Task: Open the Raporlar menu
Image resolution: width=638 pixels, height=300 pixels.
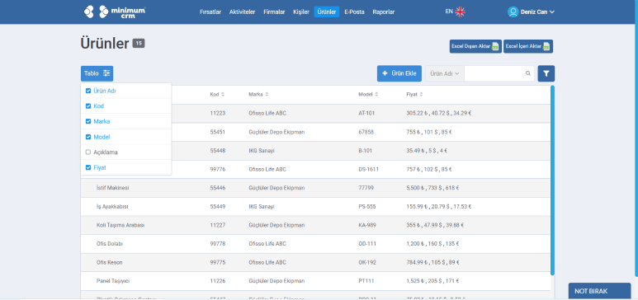Action: coord(384,12)
